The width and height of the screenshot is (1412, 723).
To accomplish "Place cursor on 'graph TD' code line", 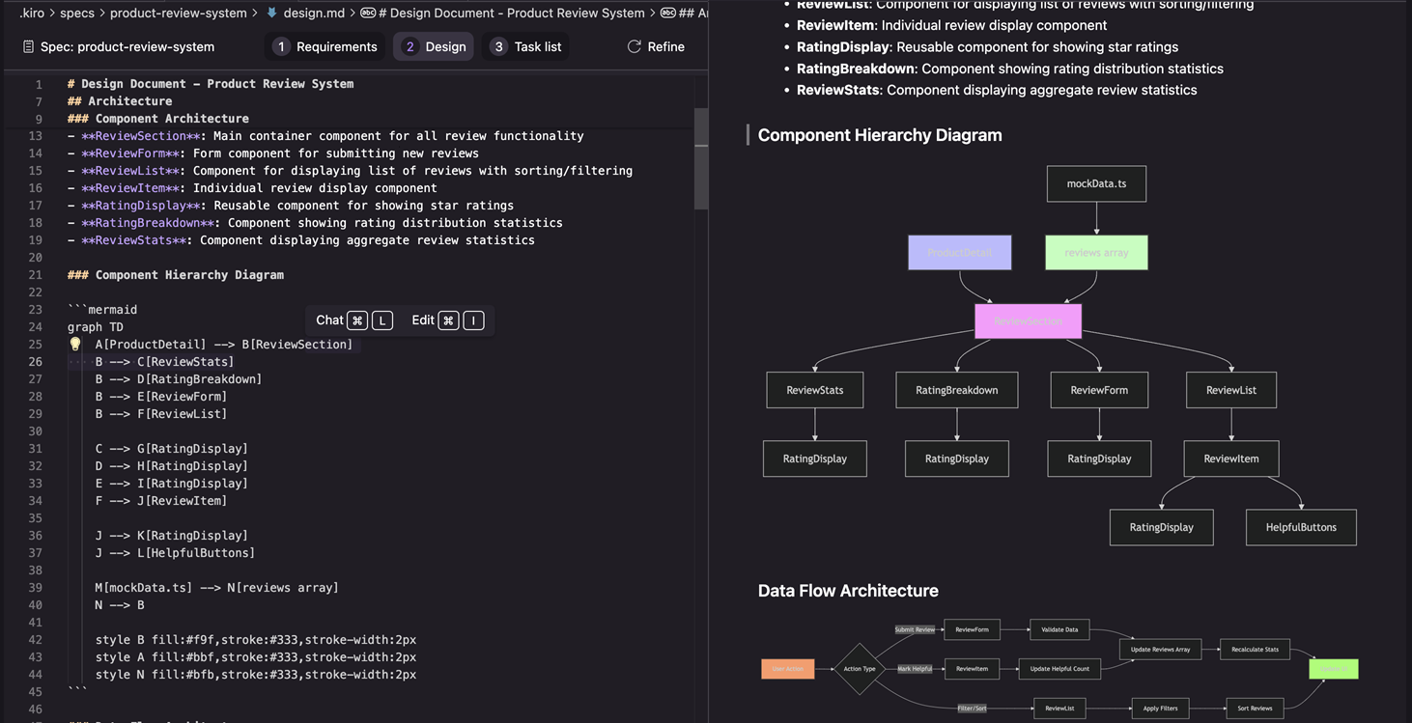I will click(96, 327).
